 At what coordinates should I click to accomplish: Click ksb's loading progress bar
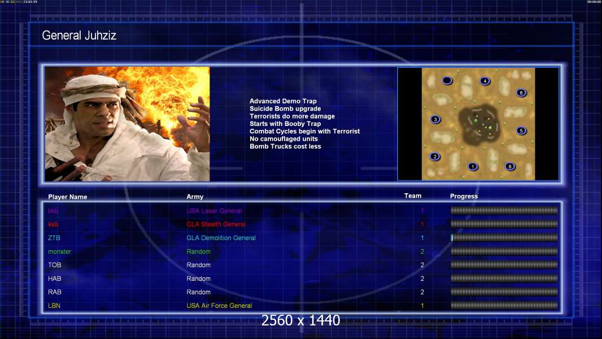tap(504, 224)
